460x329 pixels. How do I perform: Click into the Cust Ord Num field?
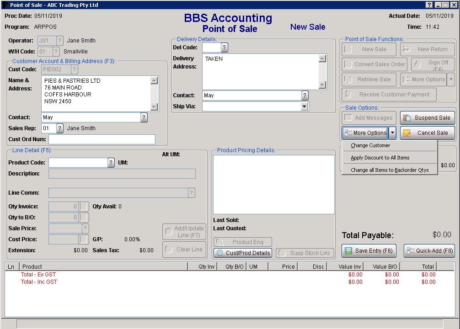[x=102, y=139]
